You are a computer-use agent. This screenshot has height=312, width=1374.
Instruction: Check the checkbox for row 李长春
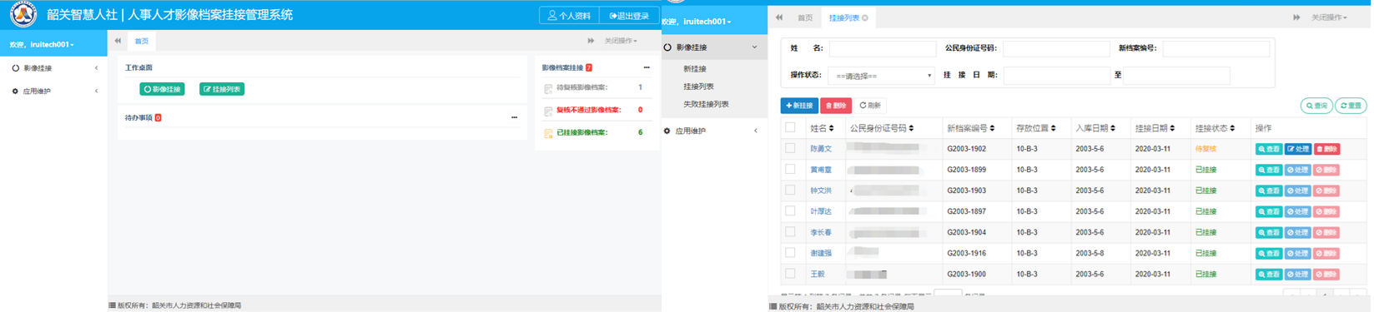tap(790, 231)
